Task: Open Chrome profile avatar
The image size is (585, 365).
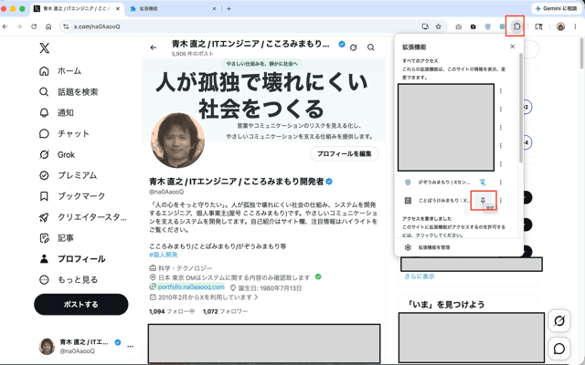Action: (560, 26)
